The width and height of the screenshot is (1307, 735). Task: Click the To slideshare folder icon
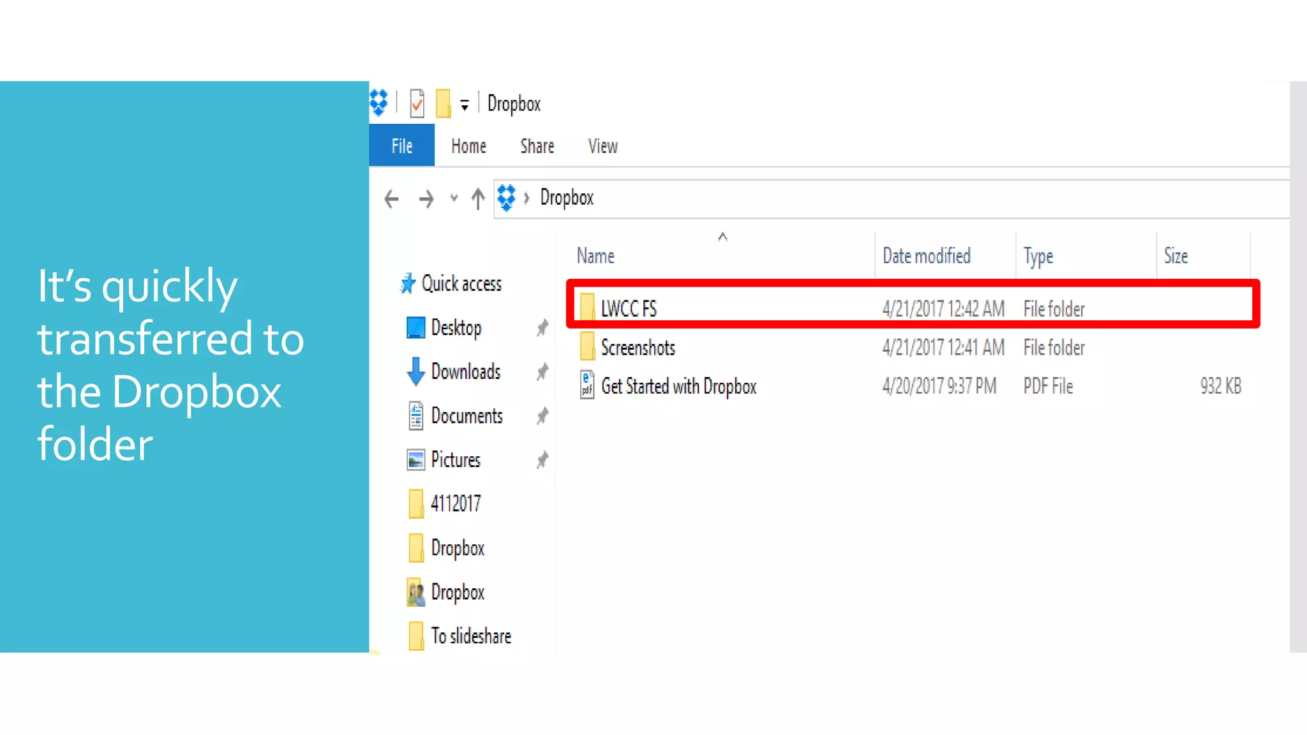[x=415, y=636]
